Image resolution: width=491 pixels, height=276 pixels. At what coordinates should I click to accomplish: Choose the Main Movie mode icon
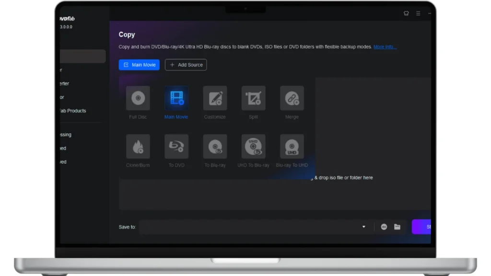click(176, 98)
